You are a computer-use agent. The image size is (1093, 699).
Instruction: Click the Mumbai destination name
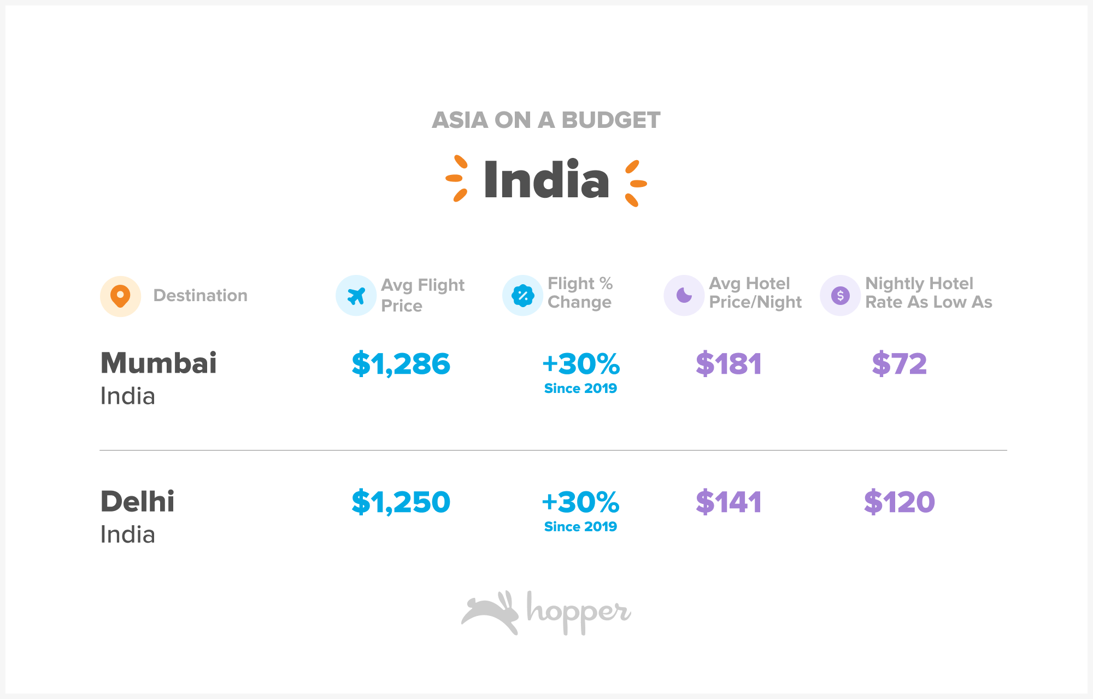coord(158,363)
